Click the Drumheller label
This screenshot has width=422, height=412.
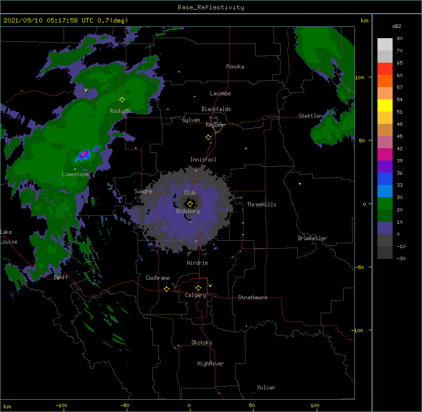click(x=312, y=238)
